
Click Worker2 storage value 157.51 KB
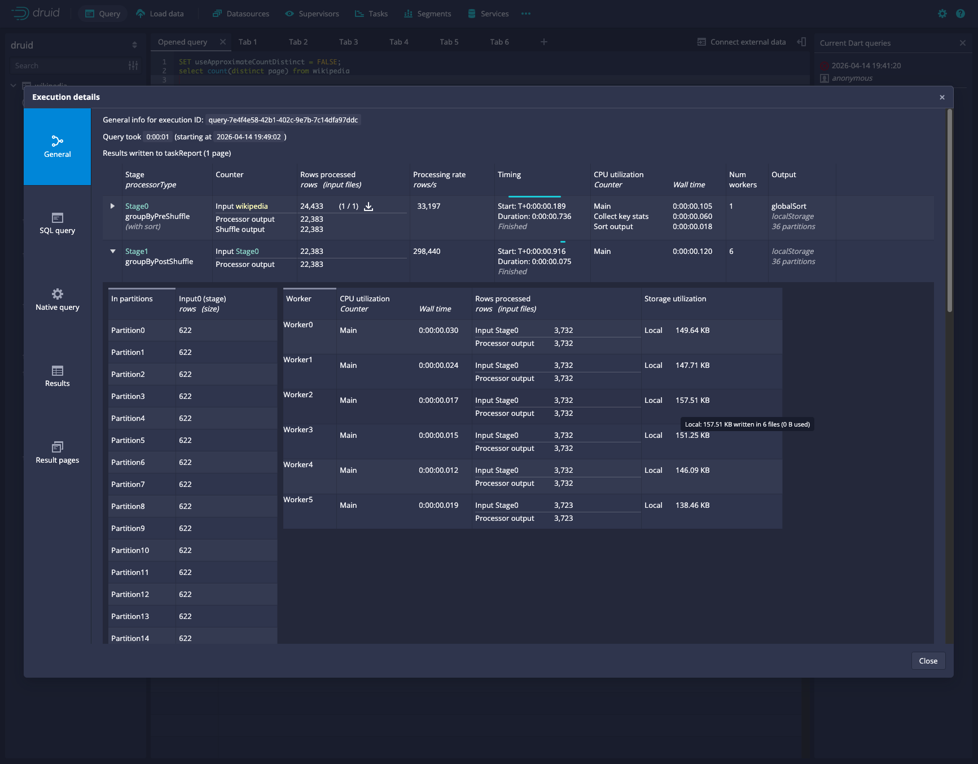[x=692, y=400]
